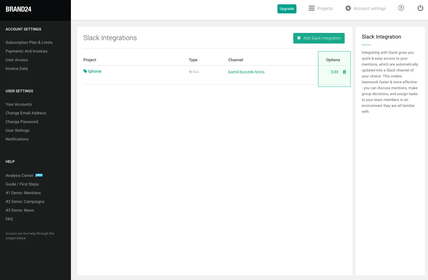This screenshot has width=428, height=280.
Task: Click the BRAND24 logo
Action: click(19, 9)
